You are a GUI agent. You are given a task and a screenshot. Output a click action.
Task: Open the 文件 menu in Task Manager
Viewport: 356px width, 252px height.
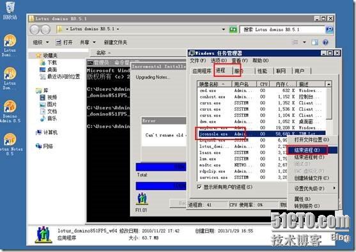point(197,61)
